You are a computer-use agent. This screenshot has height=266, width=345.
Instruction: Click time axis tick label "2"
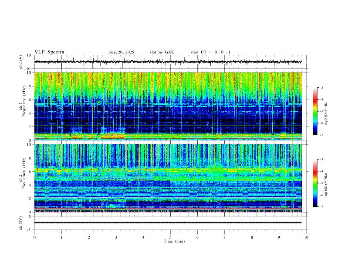(x=89, y=237)
